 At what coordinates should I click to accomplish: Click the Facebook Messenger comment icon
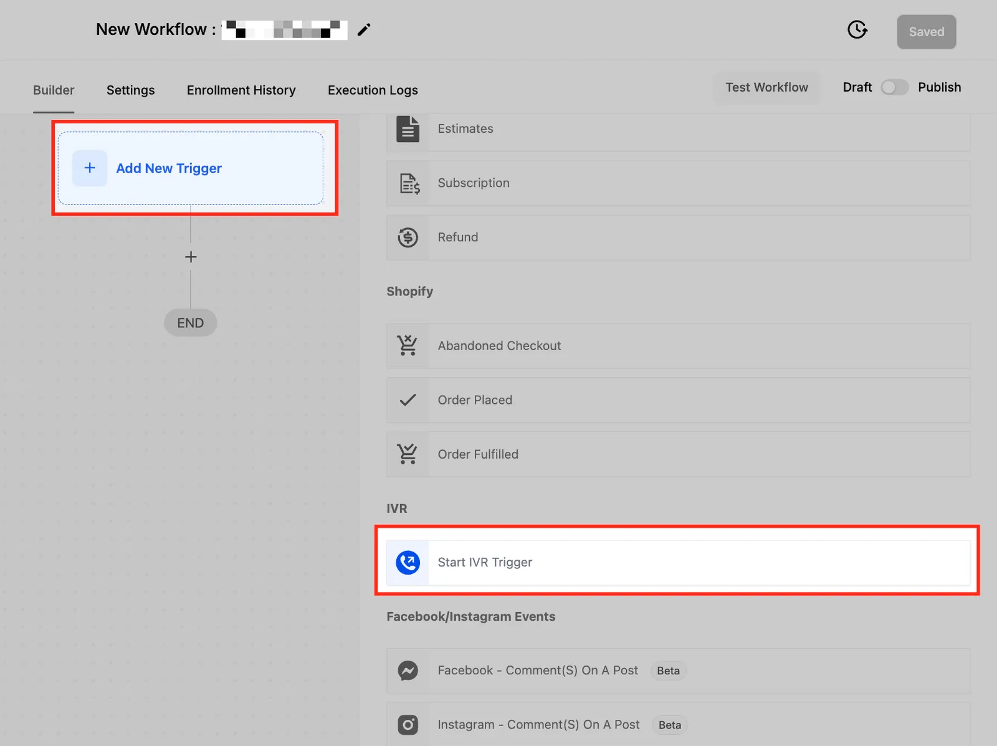(x=408, y=671)
